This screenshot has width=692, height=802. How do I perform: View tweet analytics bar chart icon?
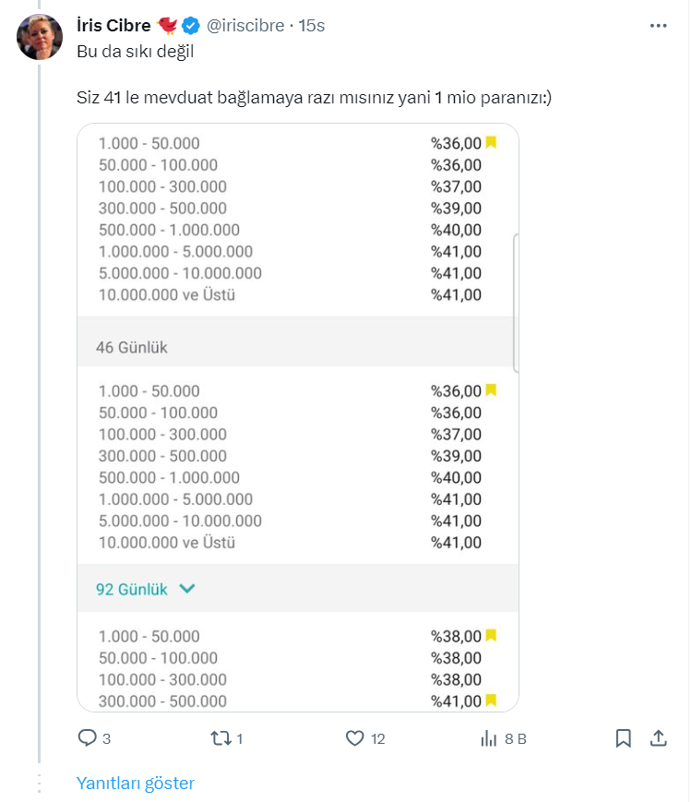489,738
